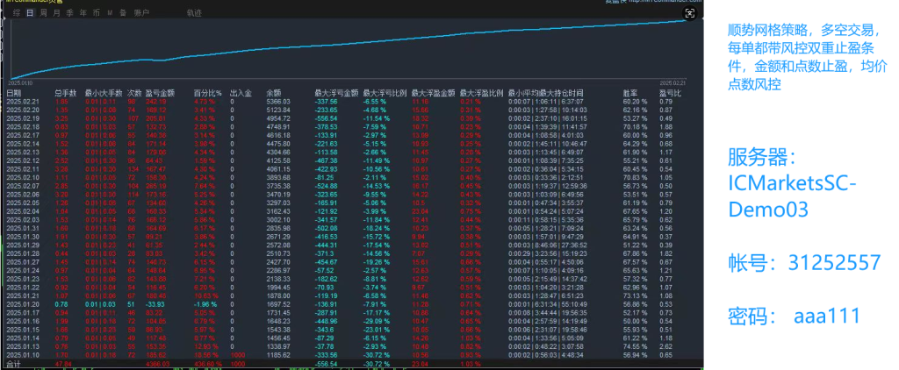
Task: Select the 2025.02.07 date row
Action: tap(354, 186)
